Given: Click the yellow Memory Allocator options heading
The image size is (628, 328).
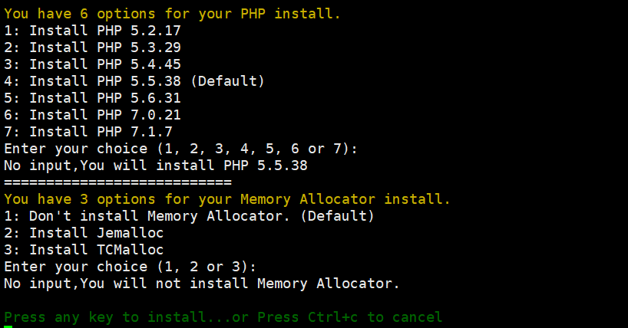Looking at the screenshot, I should coord(227,199).
